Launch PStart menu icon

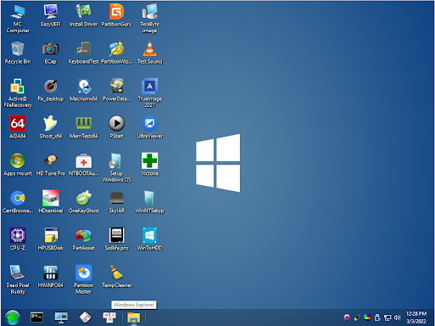116,127
